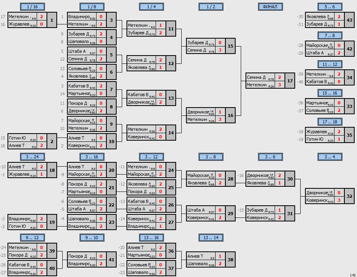Click the "1 / 16" round header
Screen dimensions: 357x277
coord(32,7)
